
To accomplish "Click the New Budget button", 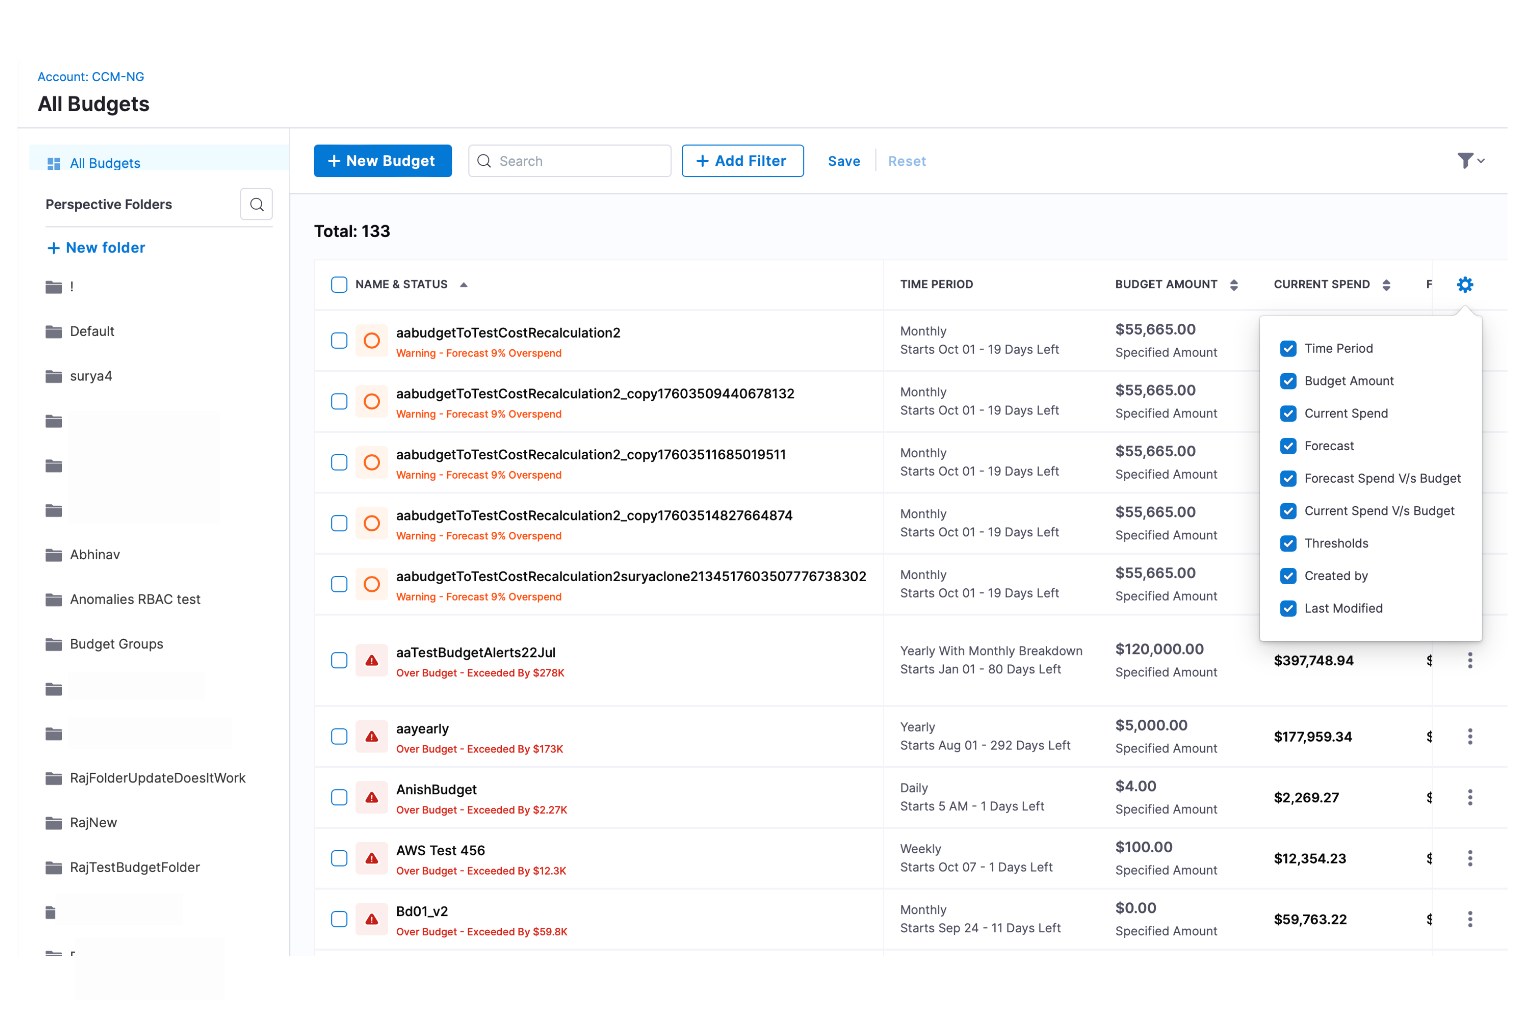I will coord(383,161).
